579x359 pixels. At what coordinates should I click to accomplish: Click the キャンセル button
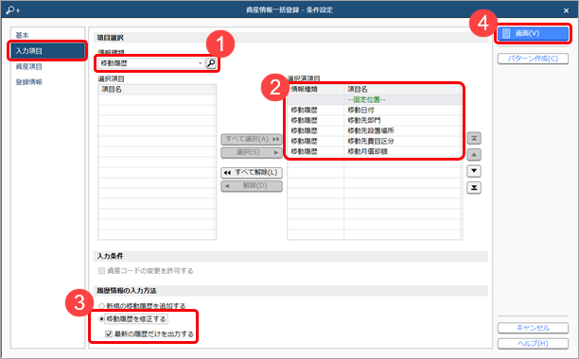(x=533, y=328)
